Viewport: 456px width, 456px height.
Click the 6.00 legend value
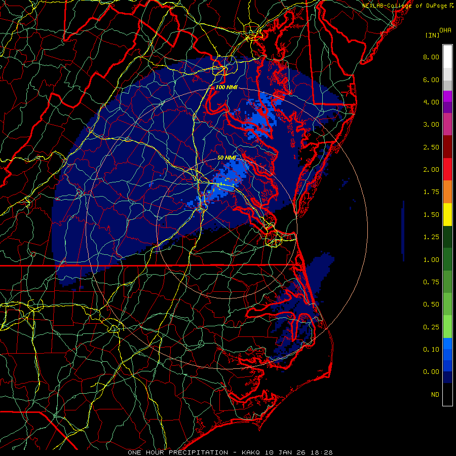[431, 80]
